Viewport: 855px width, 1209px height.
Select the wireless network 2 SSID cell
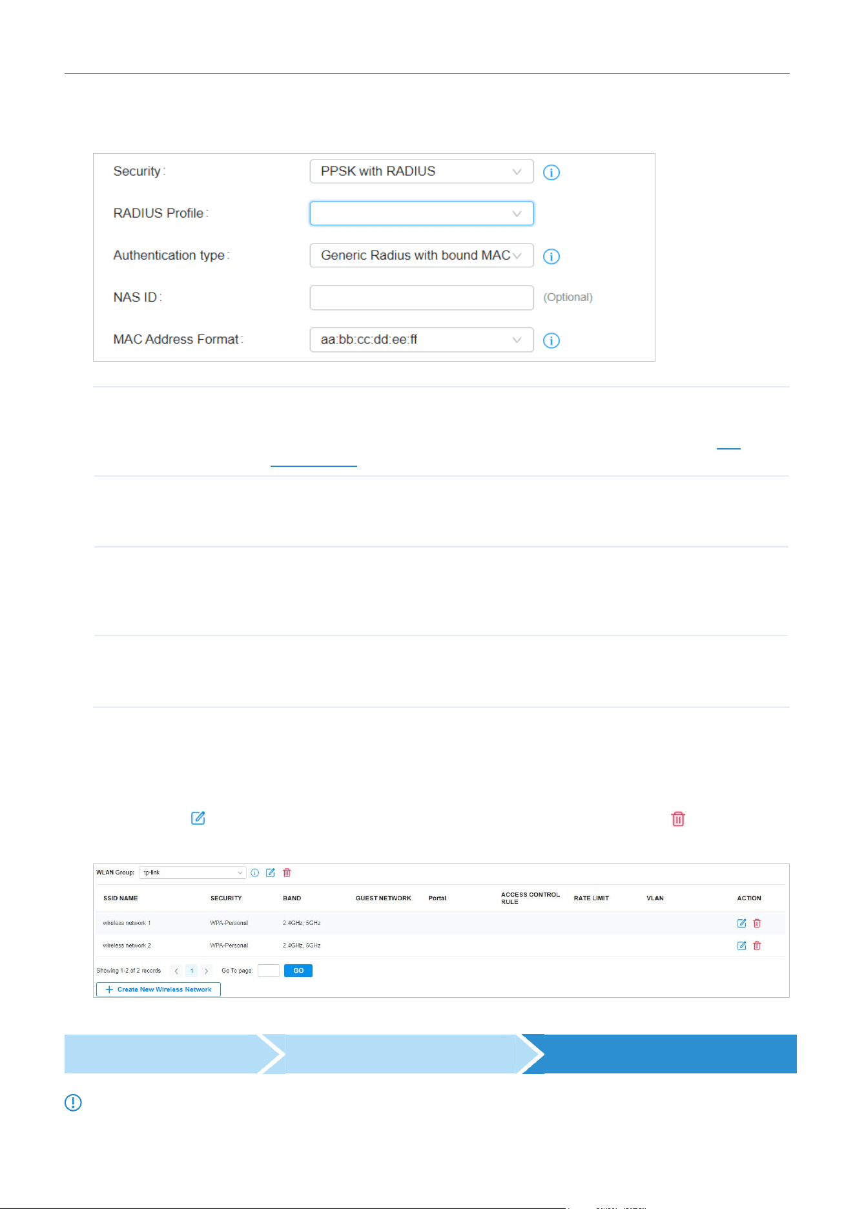click(127, 945)
